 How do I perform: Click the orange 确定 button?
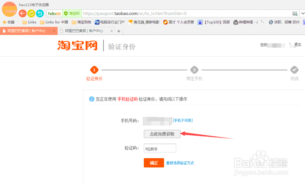(x=154, y=163)
